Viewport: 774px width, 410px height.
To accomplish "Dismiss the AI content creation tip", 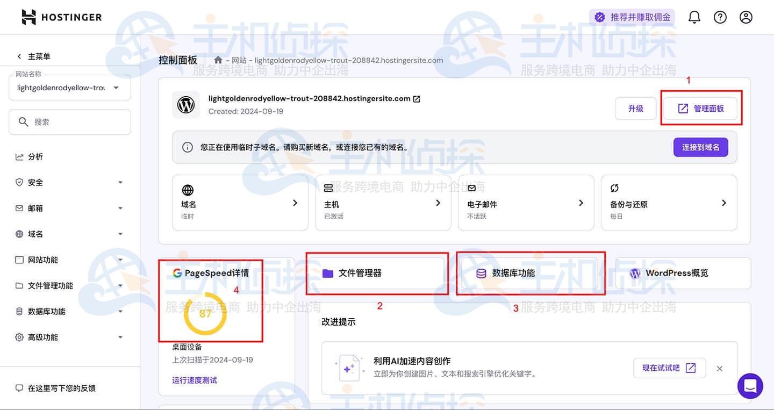I will pyautogui.click(x=720, y=369).
